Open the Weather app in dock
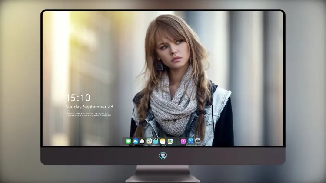The image size is (326, 183). coord(136,141)
